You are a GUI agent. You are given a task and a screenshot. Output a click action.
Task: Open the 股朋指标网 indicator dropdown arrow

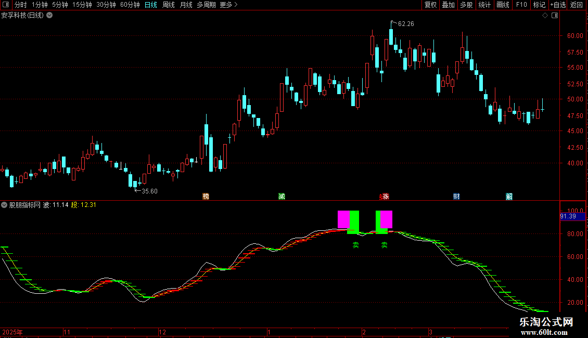pyautogui.click(x=4, y=205)
